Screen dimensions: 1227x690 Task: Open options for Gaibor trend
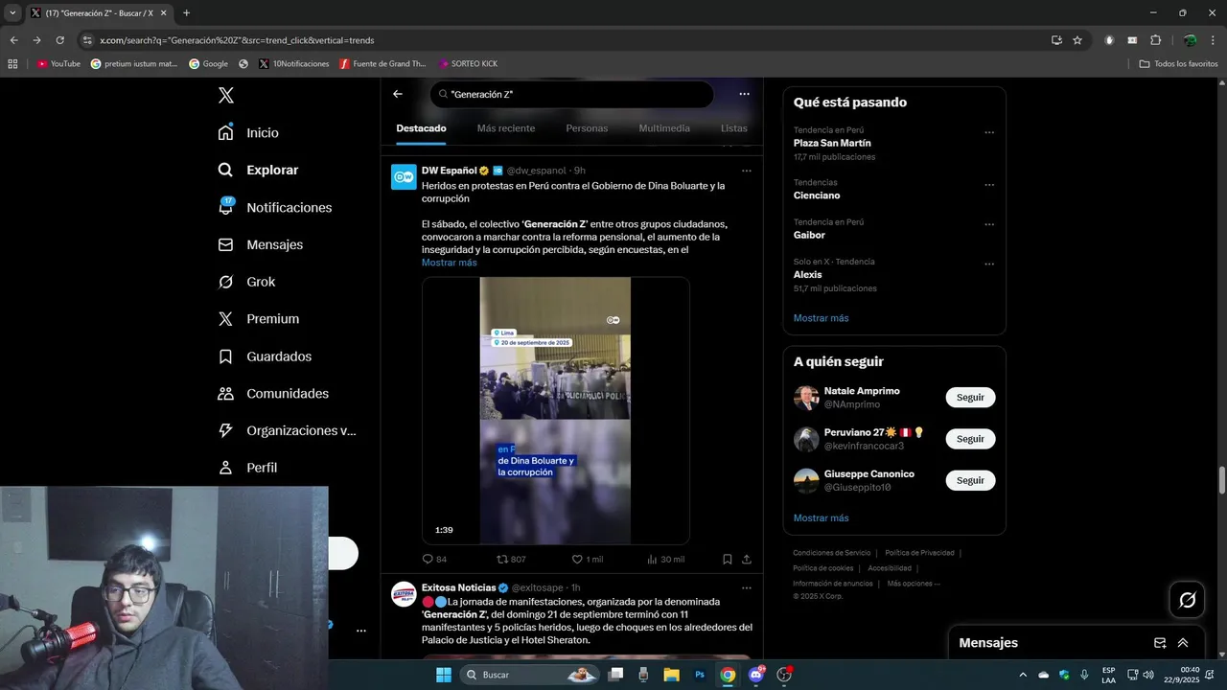click(989, 224)
